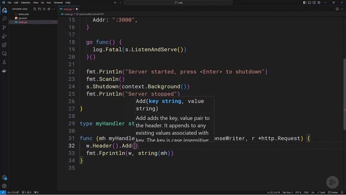Click New Folder icon in Explorer header
Screen dimensions: 346x195
[x=39, y=9]
